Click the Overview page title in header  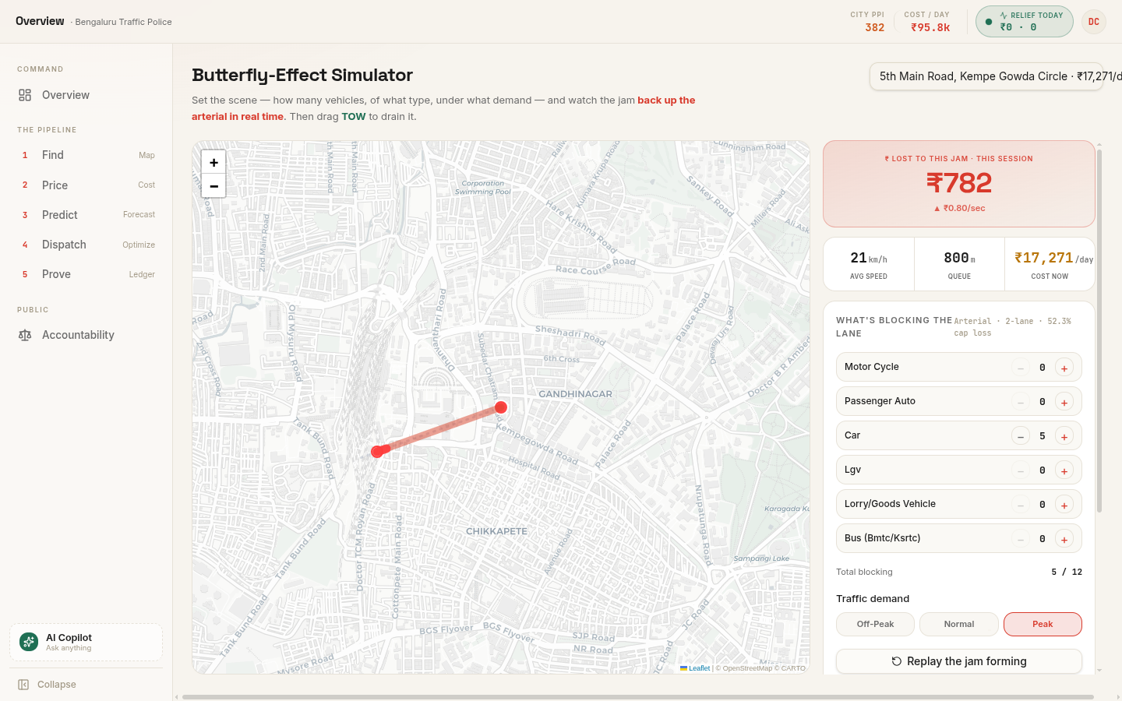tap(40, 21)
